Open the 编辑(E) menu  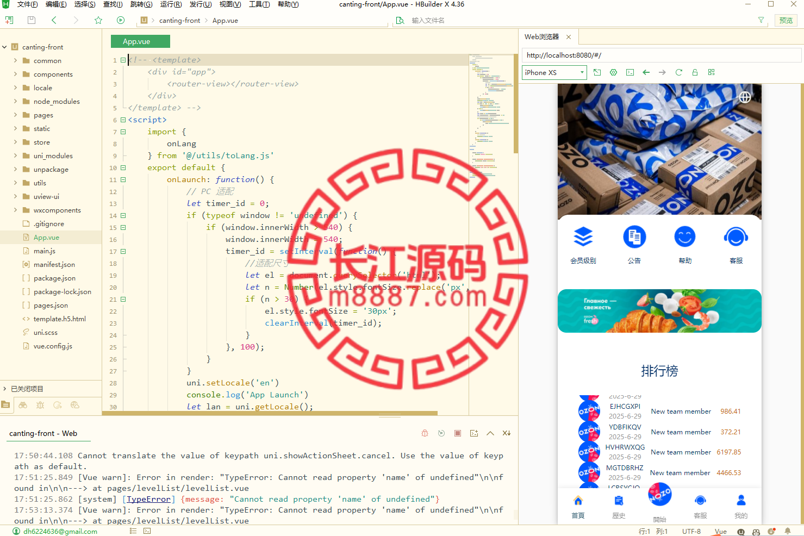(56, 4)
